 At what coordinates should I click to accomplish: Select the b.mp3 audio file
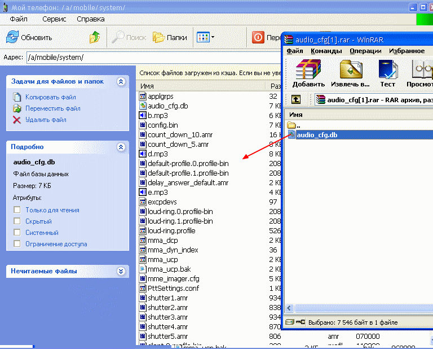click(x=158, y=116)
